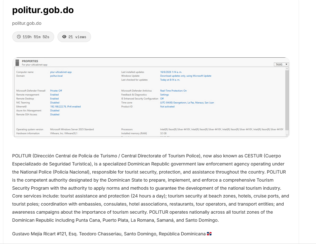Click the eye icon next to views
The height and width of the screenshot is (244, 316).
pyautogui.click(x=64, y=36)
